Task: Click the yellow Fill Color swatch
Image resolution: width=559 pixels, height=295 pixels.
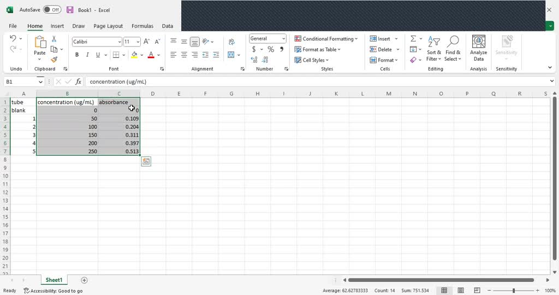Action: (x=134, y=55)
